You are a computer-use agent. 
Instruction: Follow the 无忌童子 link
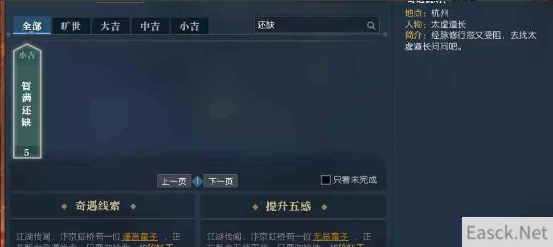coord(330,236)
